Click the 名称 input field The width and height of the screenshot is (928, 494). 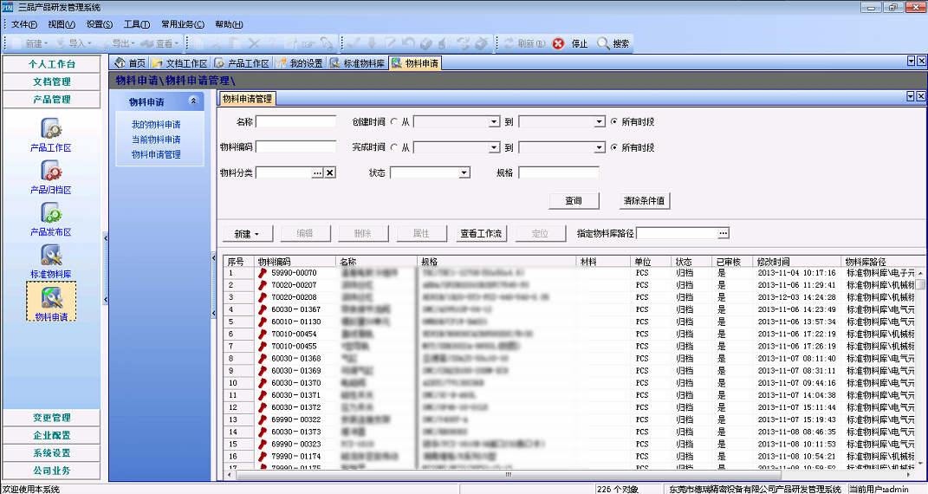pyautogui.click(x=295, y=122)
